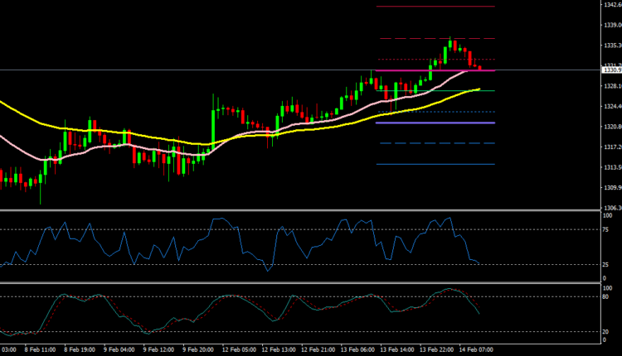Click the 9 Feb 20:00 time label
Viewport: 622px width, 356px height.
(x=201, y=349)
